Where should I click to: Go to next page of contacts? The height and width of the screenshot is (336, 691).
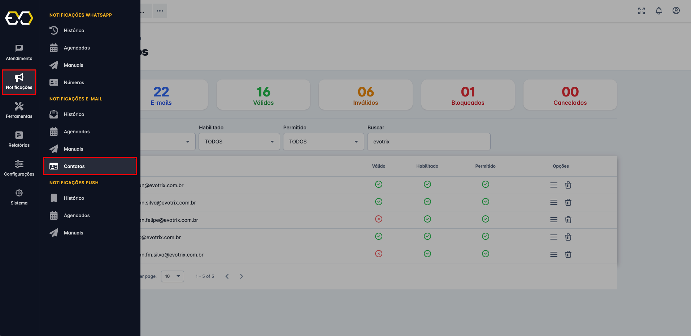tap(242, 276)
